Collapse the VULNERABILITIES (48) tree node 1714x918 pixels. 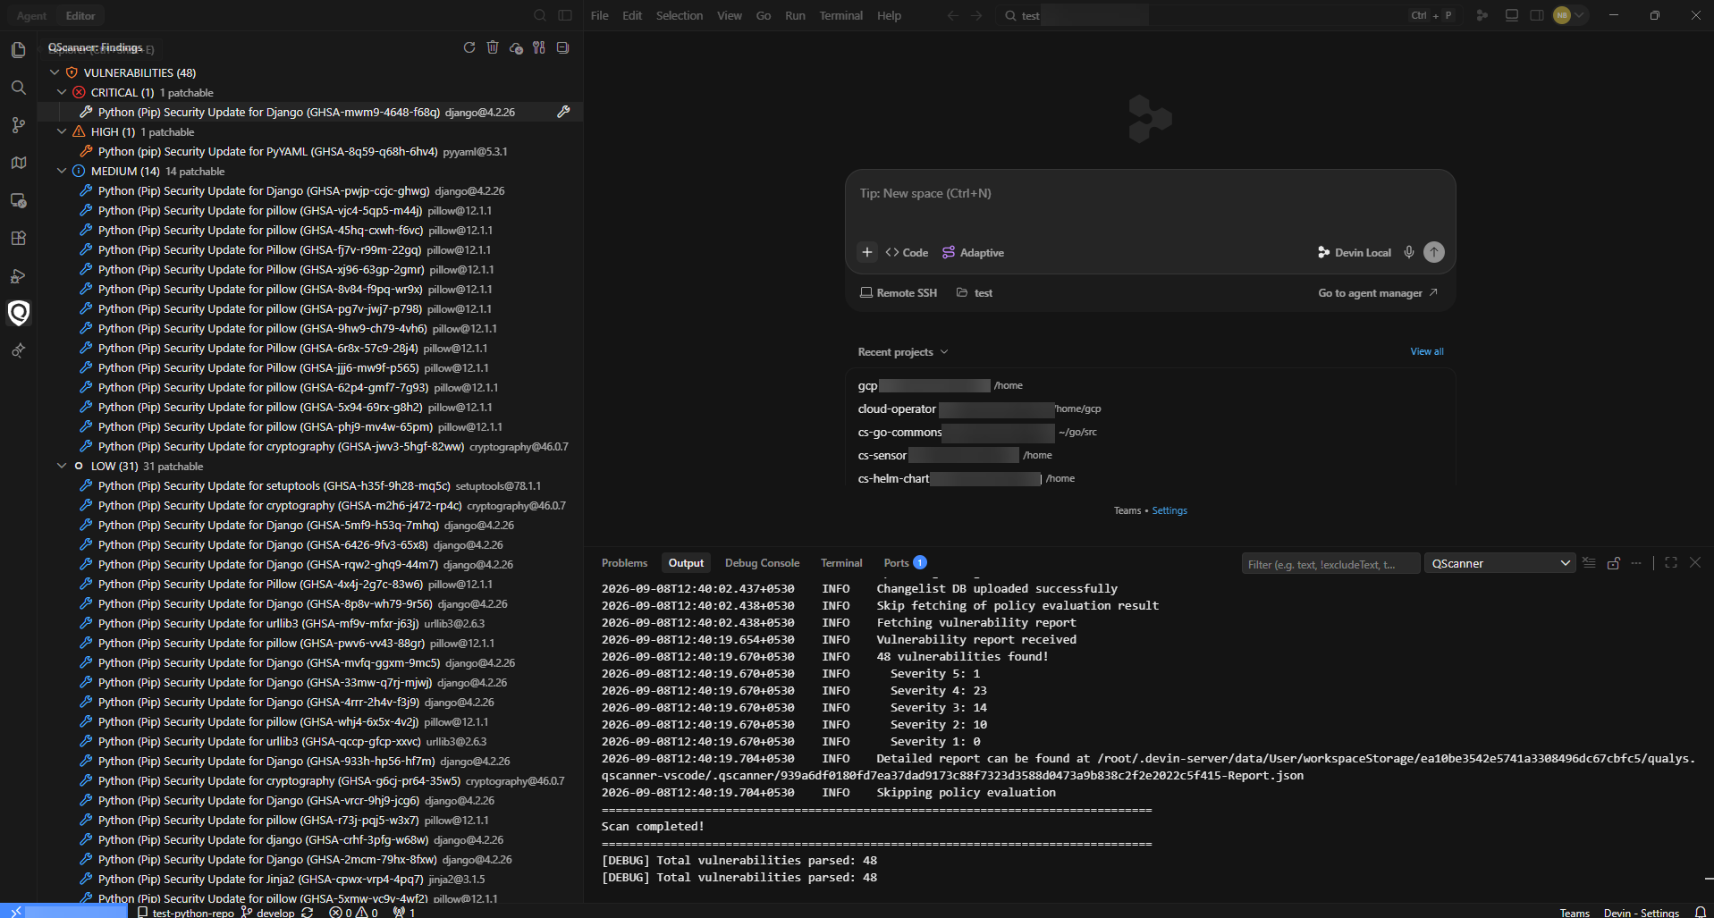click(55, 72)
